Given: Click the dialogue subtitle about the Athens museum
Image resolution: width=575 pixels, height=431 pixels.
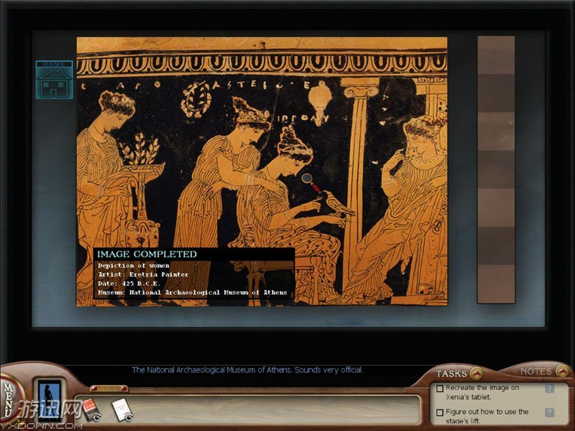Looking at the screenshot, I should (x=247, y=370).
